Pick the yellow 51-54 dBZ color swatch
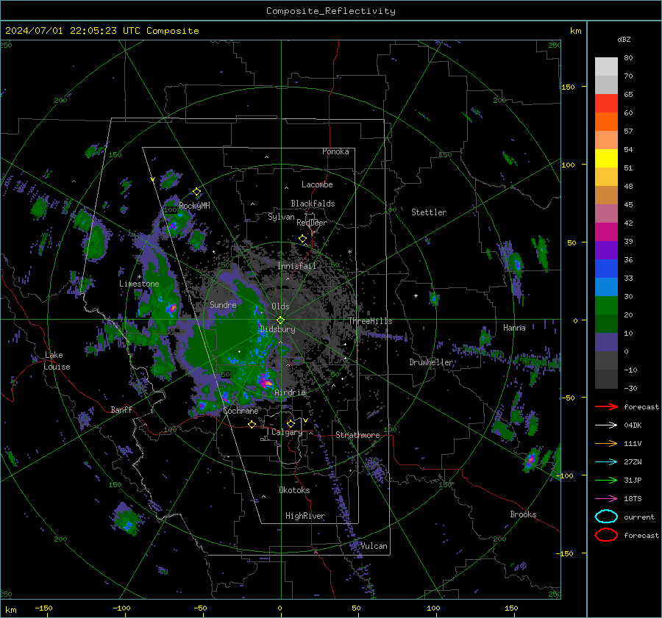Viewport: 662px width, 618px height. [x=606, y=159]
